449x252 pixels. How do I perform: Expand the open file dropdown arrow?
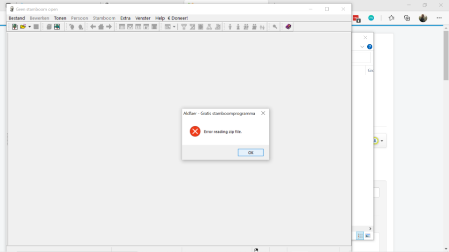pos(29,27)
